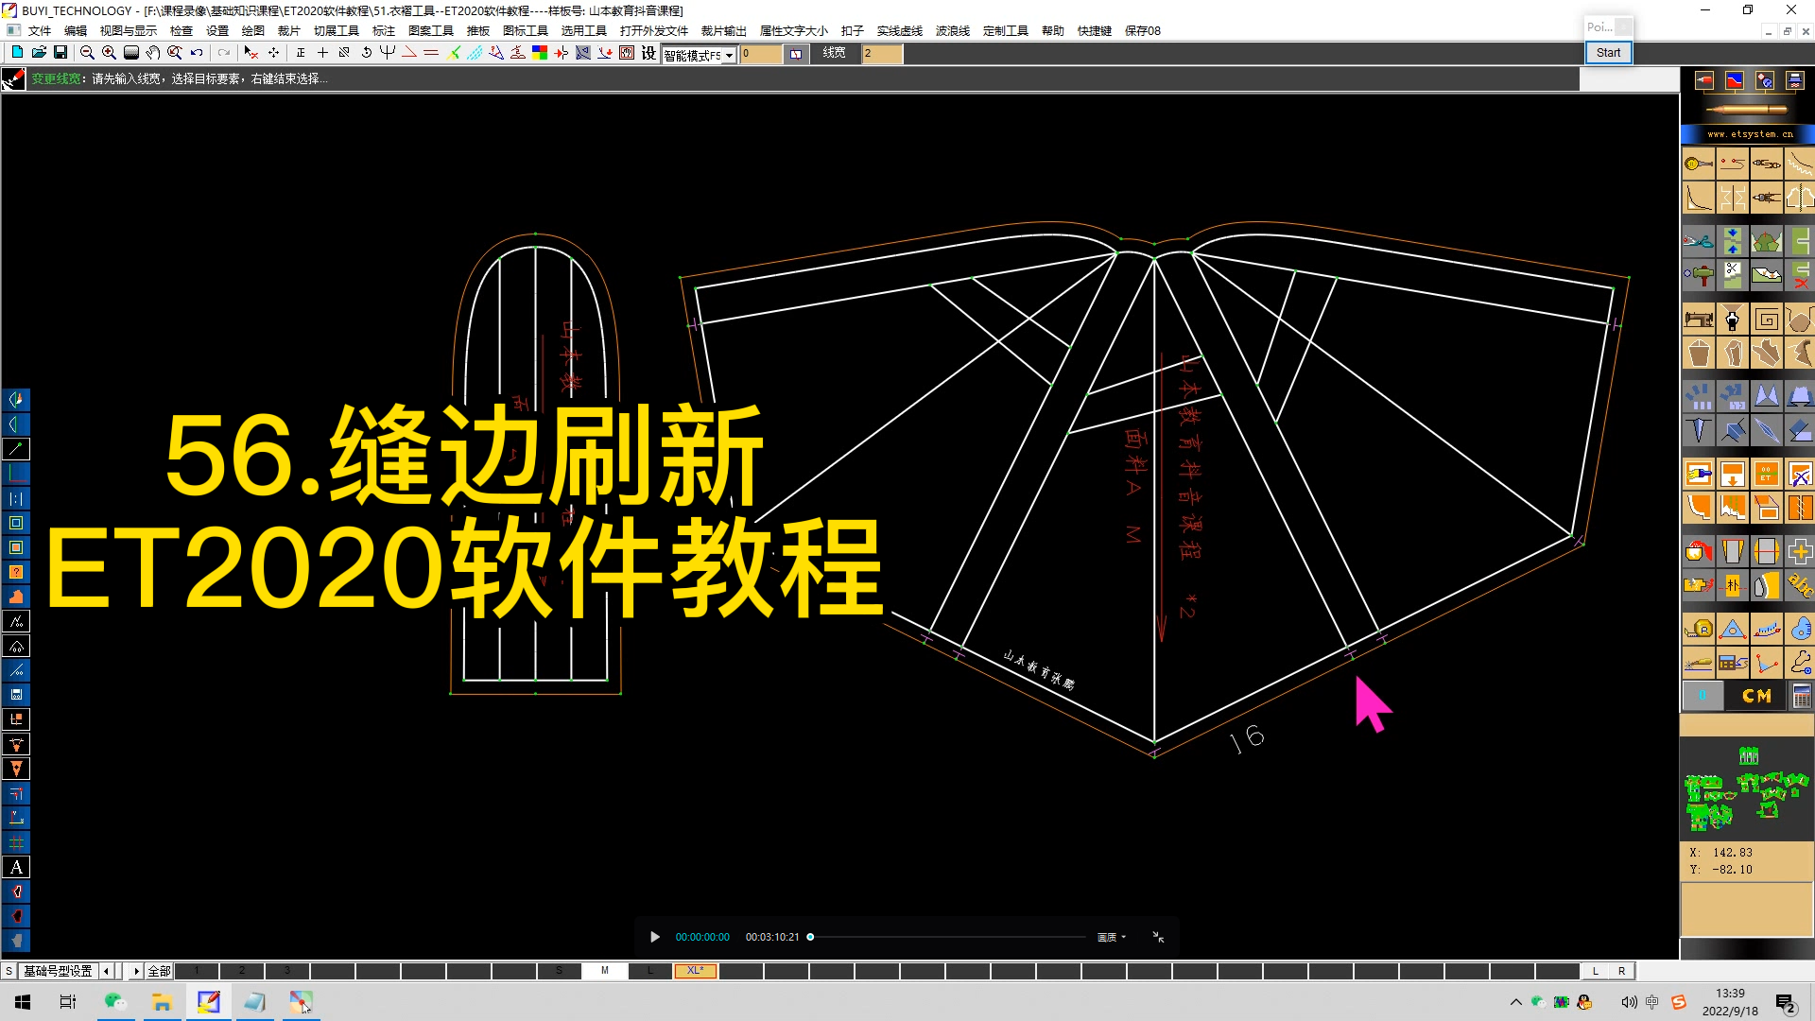Toggle the blue 0 indicator beside CM
The height and width of the screenshot is (1021, 1815).
(x=1703, y=697)
